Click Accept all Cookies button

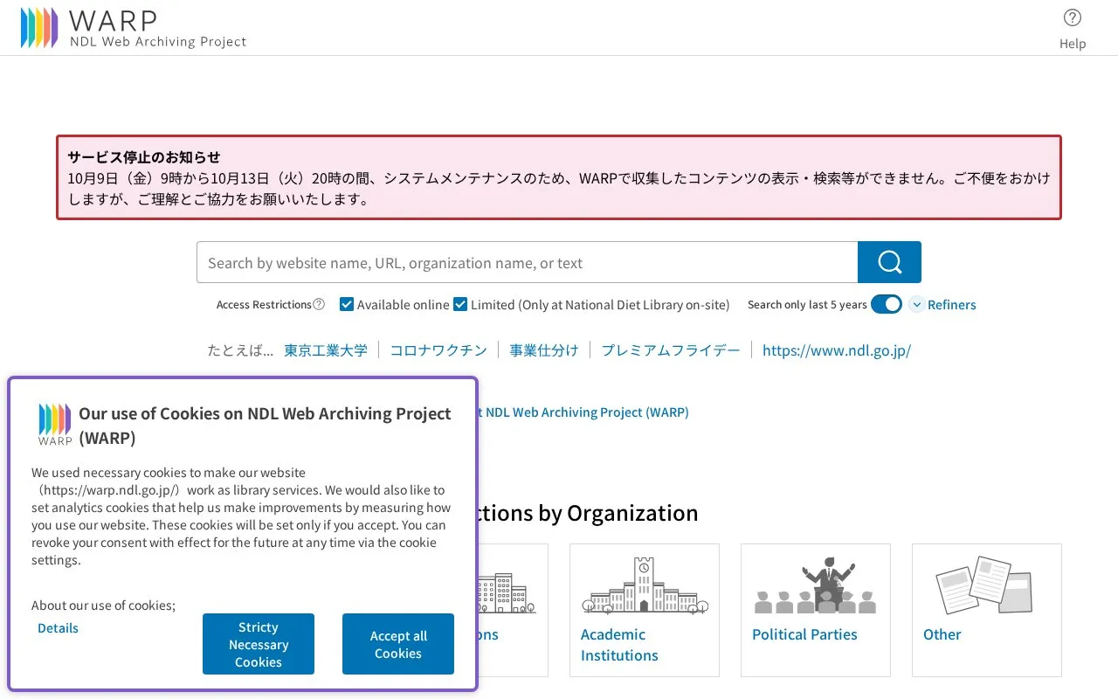[x=398, y=644]
